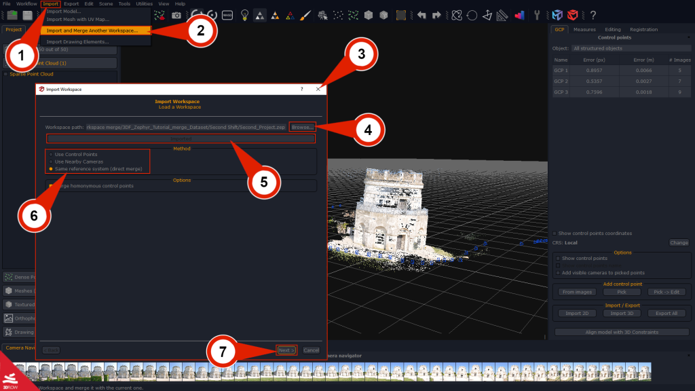This screenshot has width=695, height=391.
Task: Show sparse white point cloud icon
Action: pyautogui.click(x=338, y=15)
